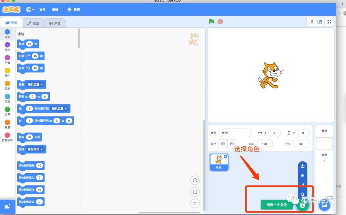Click the 10 value in 将y坐标增加 block
The width and height of the screenshot is (346, 215).
coord(39,190)
